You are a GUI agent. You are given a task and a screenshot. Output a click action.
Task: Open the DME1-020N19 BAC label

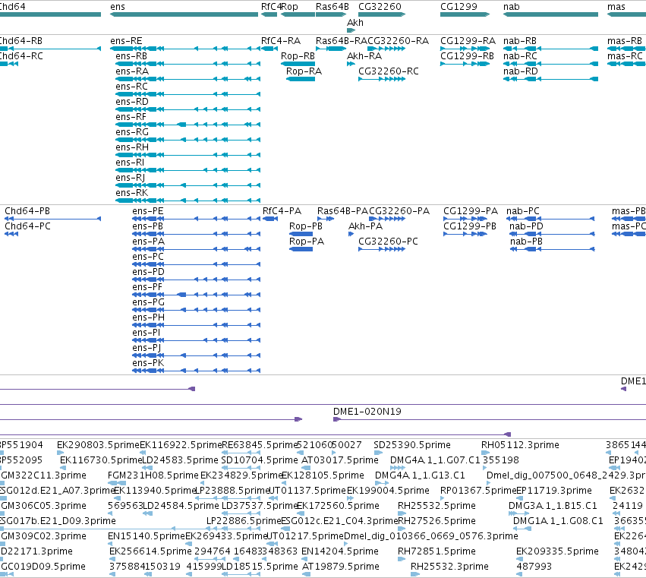click(x=367, y=412)
